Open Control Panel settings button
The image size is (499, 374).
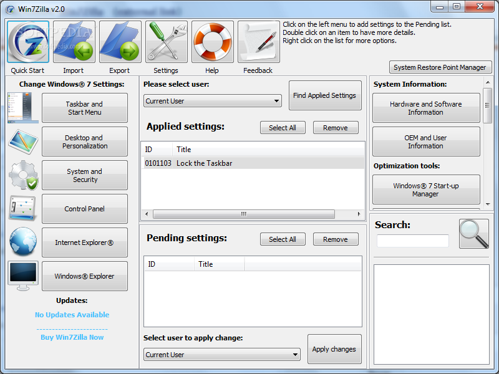(x=85, y=209)
